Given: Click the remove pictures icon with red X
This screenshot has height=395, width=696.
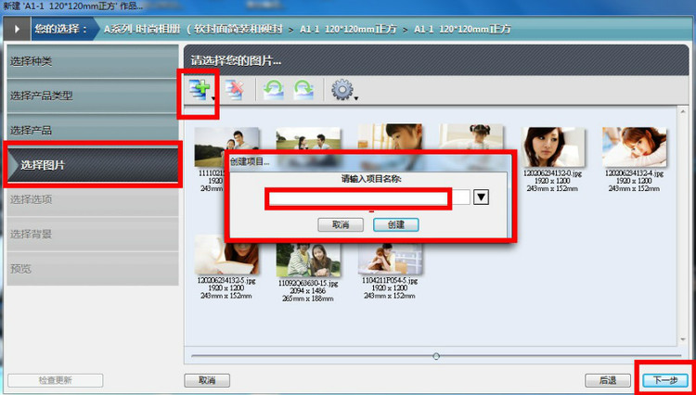Looking at the screenshot, I should click(234, 90).
